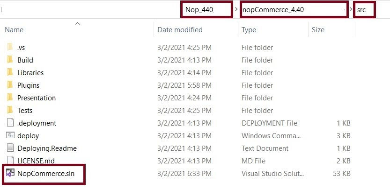Click the src breadcrumb segment
The height and width of the screenshot is (190, 390).
[x=361, y=10]
